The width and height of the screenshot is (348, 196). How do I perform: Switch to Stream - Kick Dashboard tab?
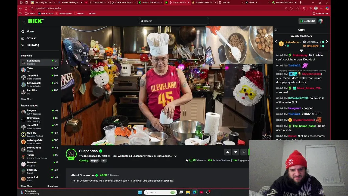point(150,2)
